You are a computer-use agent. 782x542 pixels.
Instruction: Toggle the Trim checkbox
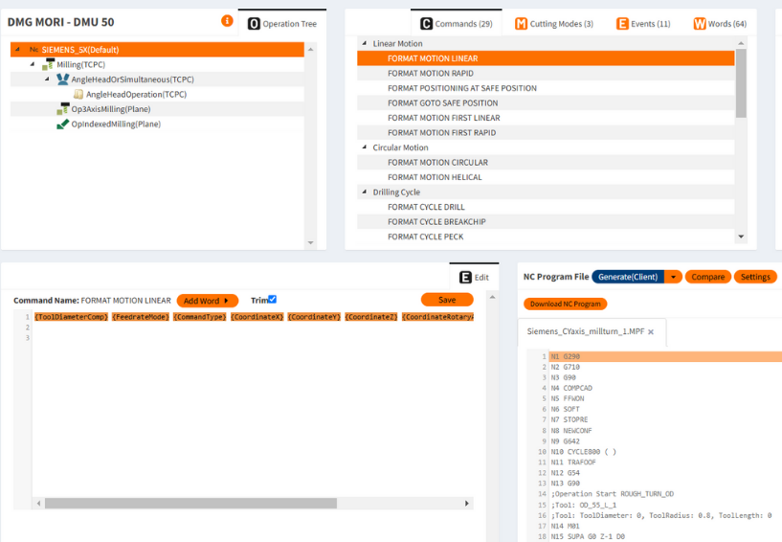coord(272,300)
